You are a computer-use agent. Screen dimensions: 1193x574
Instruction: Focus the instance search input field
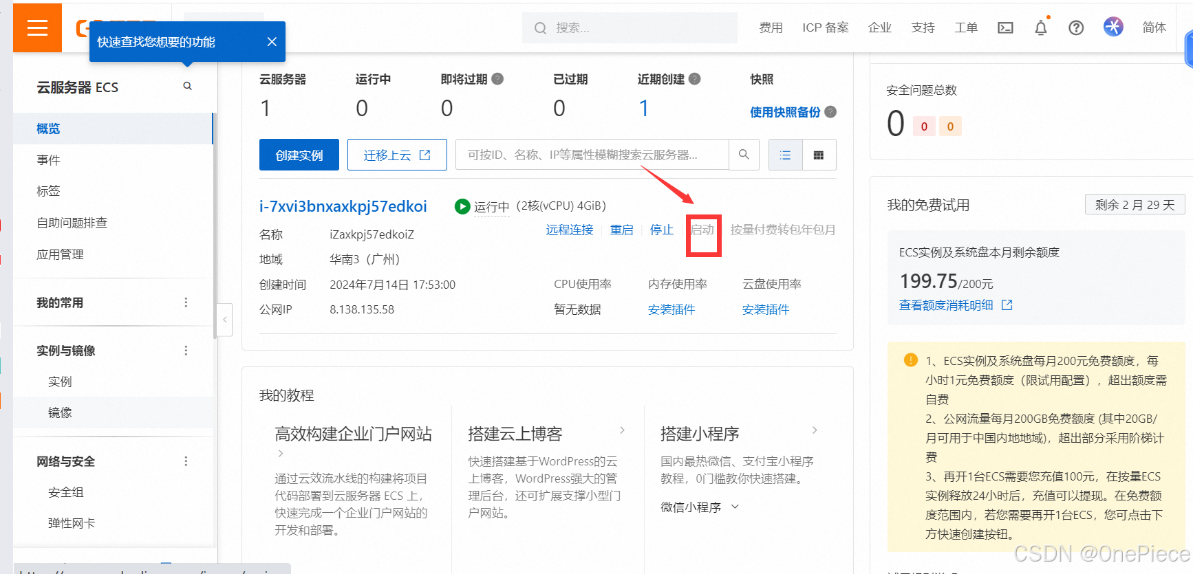pos(592,155)
